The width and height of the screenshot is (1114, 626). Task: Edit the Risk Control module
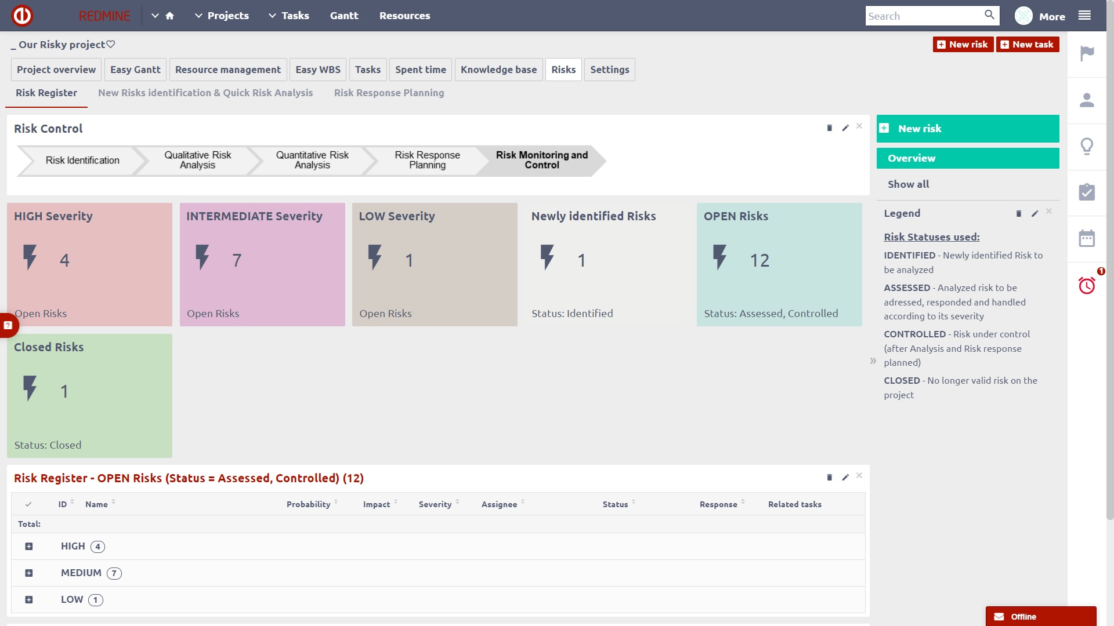[845, 128]
